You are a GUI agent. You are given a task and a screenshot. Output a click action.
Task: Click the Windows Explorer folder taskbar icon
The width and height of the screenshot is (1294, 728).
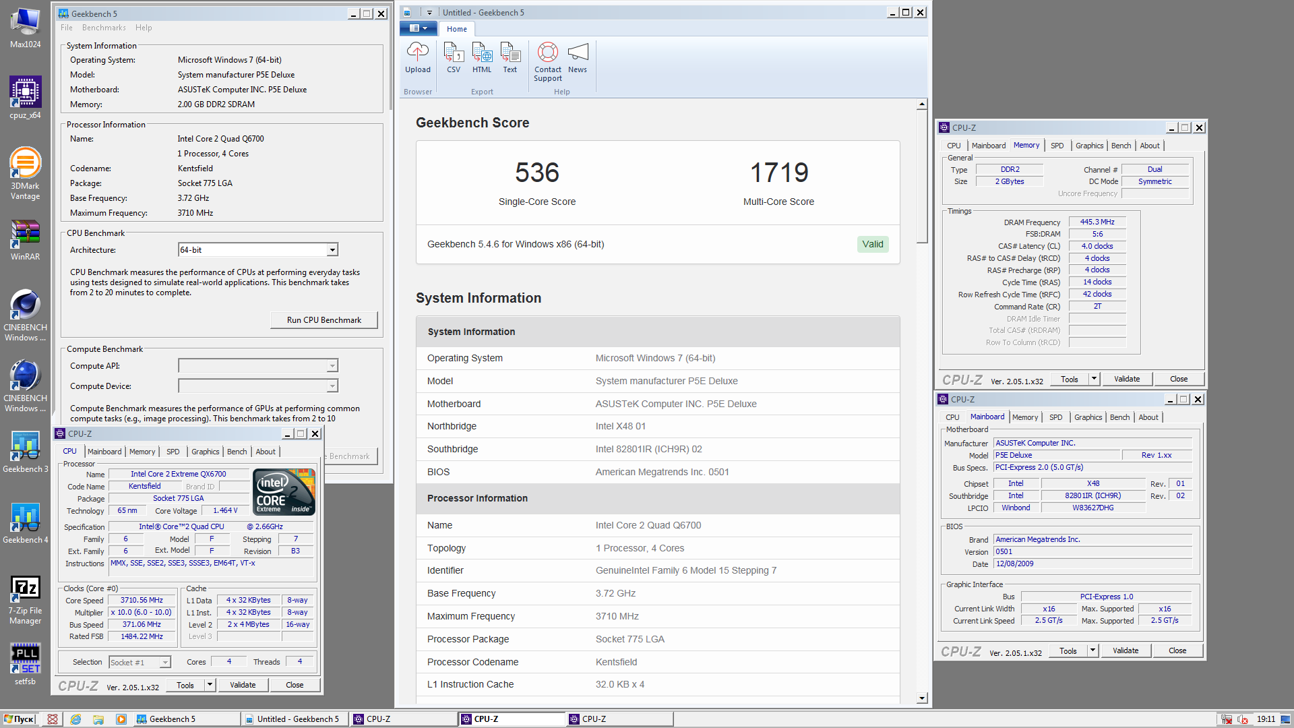pos(98,719)
